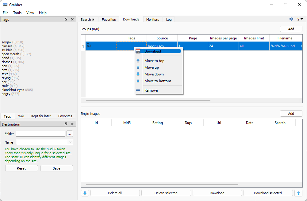Close the Search tab with its x icon
The height and width of the screenshot is (201, 307).
(x=93, y=20)
